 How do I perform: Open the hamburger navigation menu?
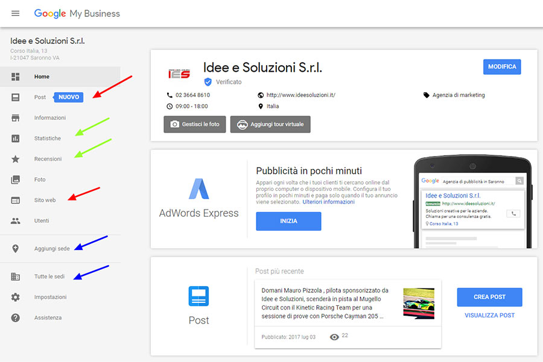pos(15,13)
